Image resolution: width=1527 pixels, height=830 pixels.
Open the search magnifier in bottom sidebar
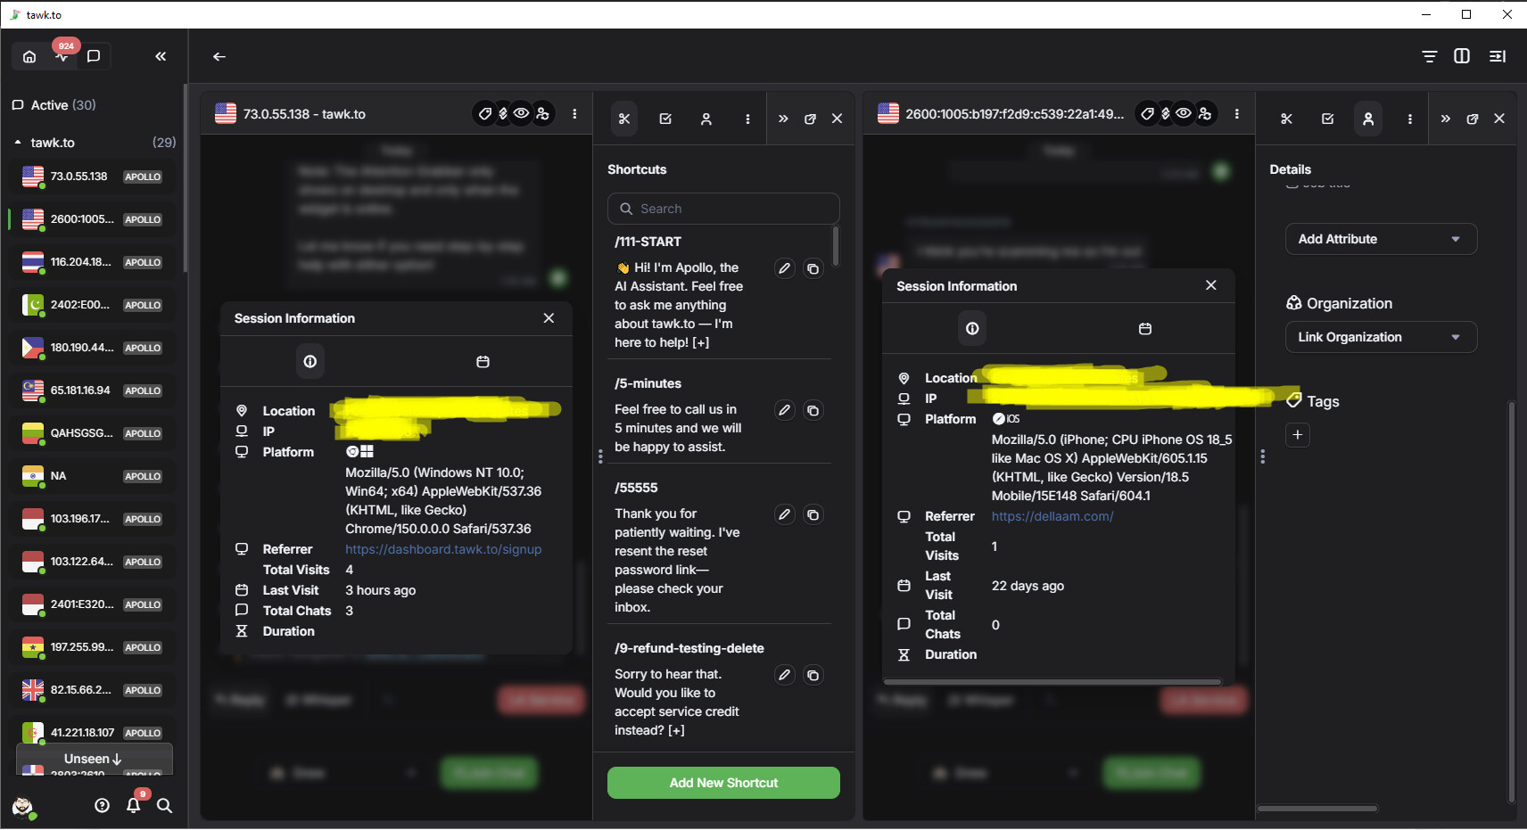(x=164, y=805)
